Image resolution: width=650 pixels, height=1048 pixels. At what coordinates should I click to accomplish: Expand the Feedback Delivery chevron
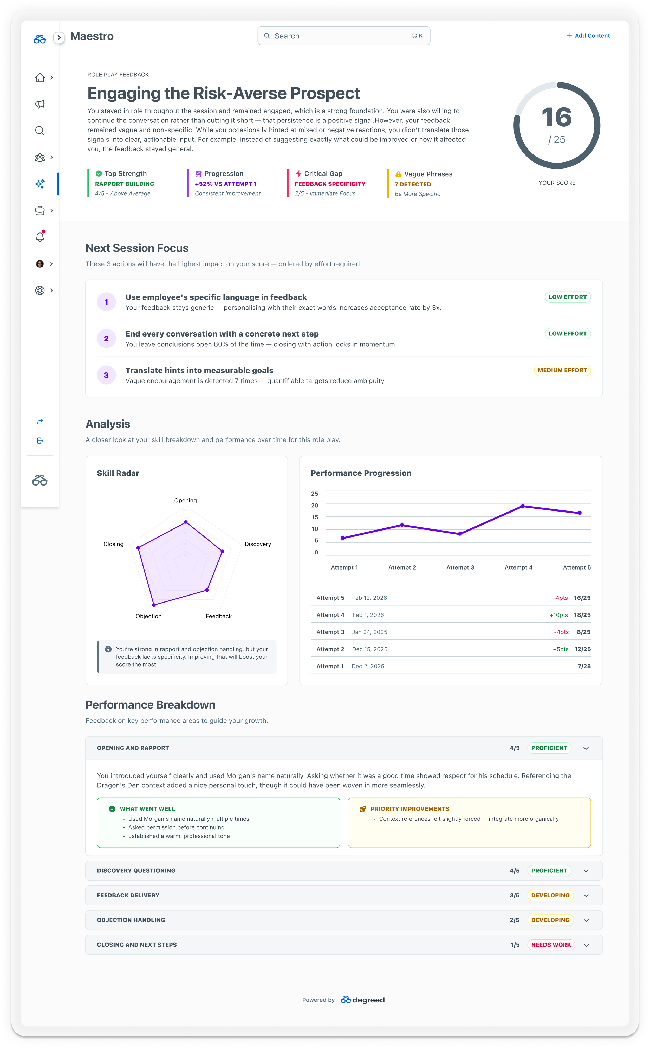point(586,895)
